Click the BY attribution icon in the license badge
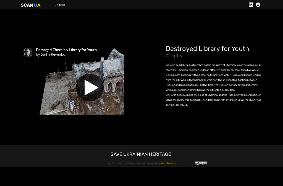283x186 pixels. click(x=203, y=163)
